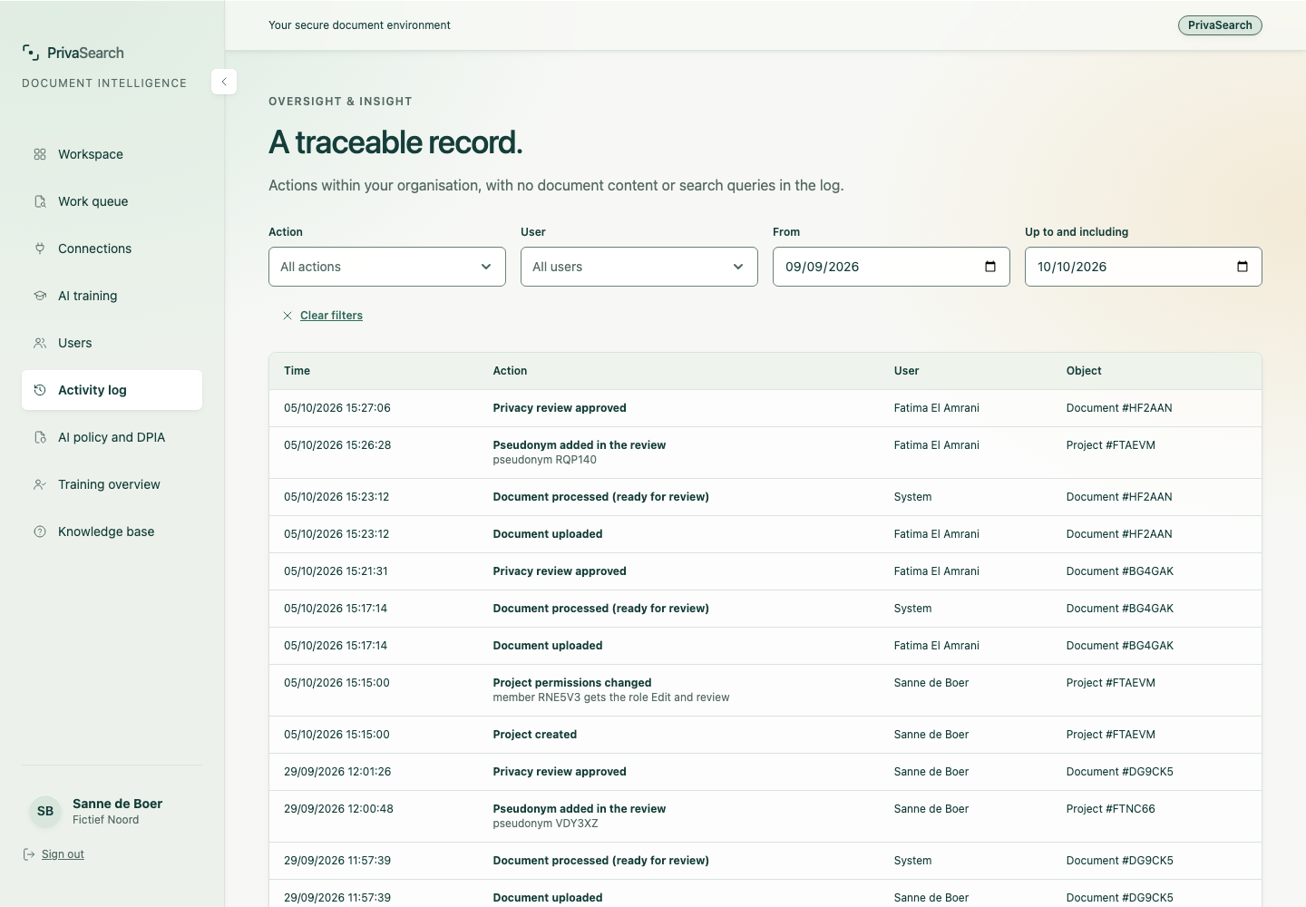The width and height of the screenshot is (1306, 907).
Task: Open AI policy and DPIA
Action: (112, 437)
